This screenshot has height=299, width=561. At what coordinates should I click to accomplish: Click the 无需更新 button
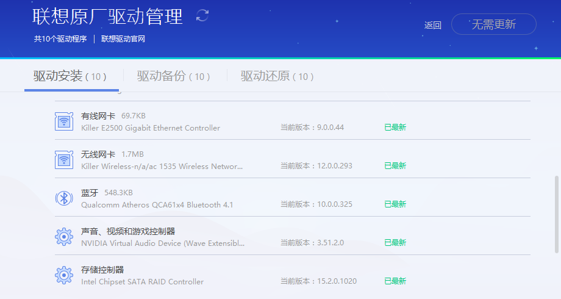click(494, 24)
